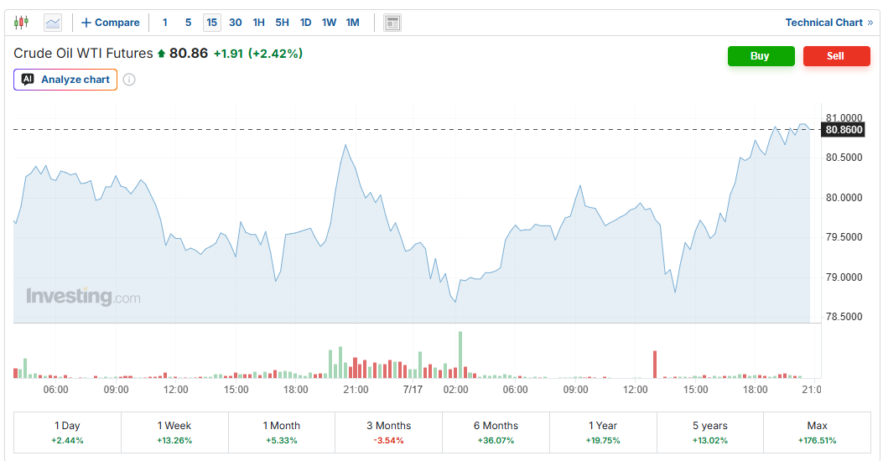Open the info icon beside Analyze chart
Screen dimensions: 883x461
(x=129, y=80)
